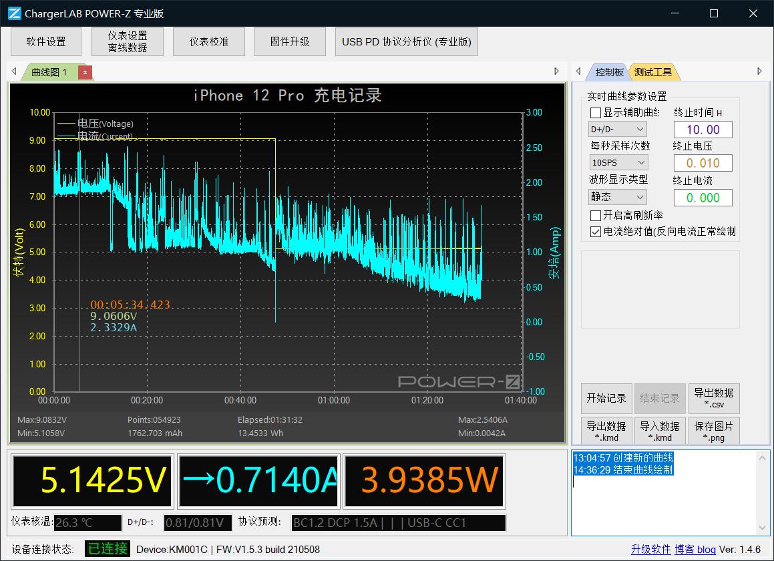Uncheck the 电流绝对值 checkbox
774x561 pixels.
(596, 232)
